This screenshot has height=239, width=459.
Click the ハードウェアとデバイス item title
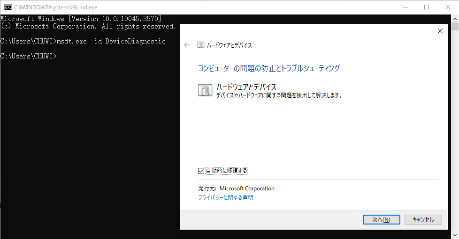[246, 87]
